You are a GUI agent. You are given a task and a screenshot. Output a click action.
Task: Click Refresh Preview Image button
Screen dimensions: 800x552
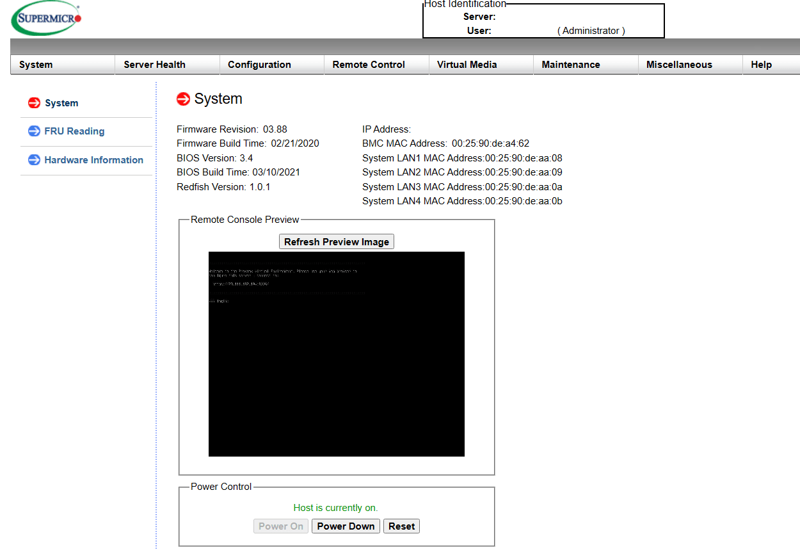[x=337, y=241]
